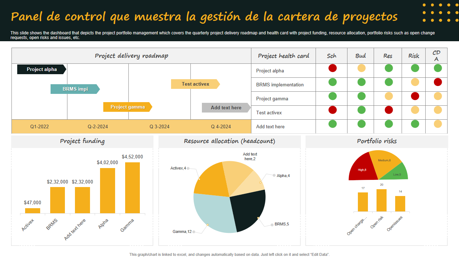Select the Resource allocation (headcount) title
The height and width of the screenshot is (258, 459).
(x=229, y=141)
